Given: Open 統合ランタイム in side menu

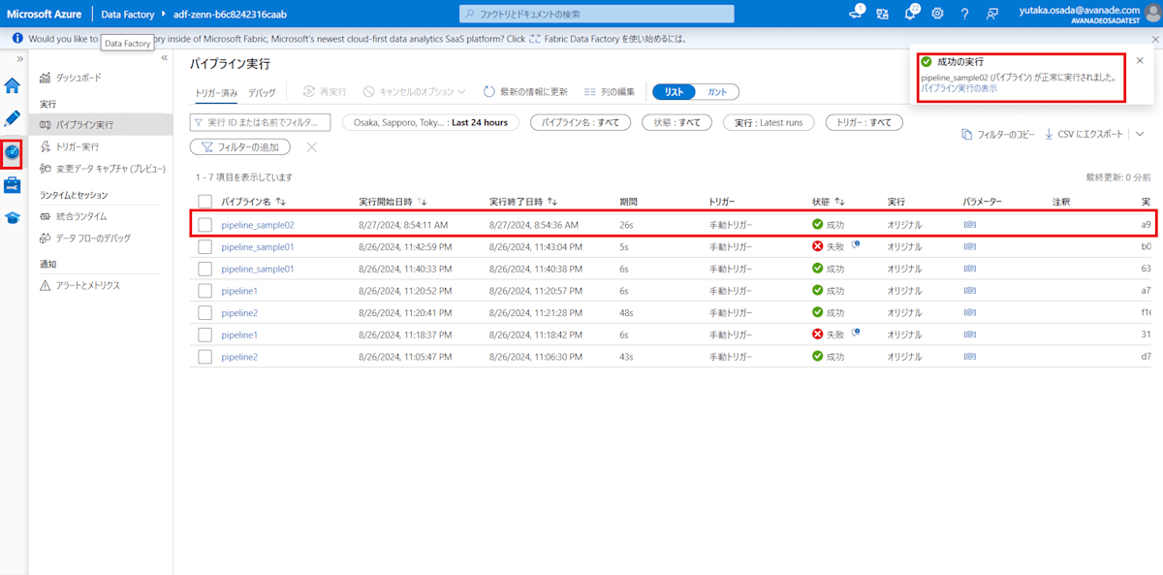Looking at the screenshot, I should (x=73, y=217).
